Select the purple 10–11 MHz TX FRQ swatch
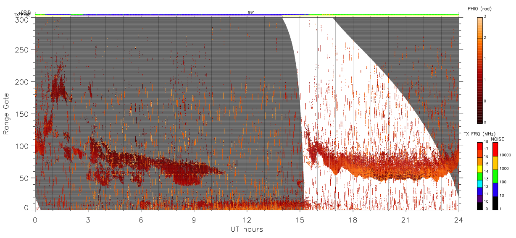Screen dimensions: 516x238 (479, 199)
